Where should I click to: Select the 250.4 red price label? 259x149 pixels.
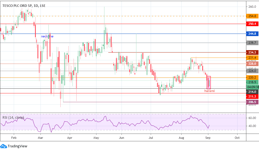click(x=252, y=24)
